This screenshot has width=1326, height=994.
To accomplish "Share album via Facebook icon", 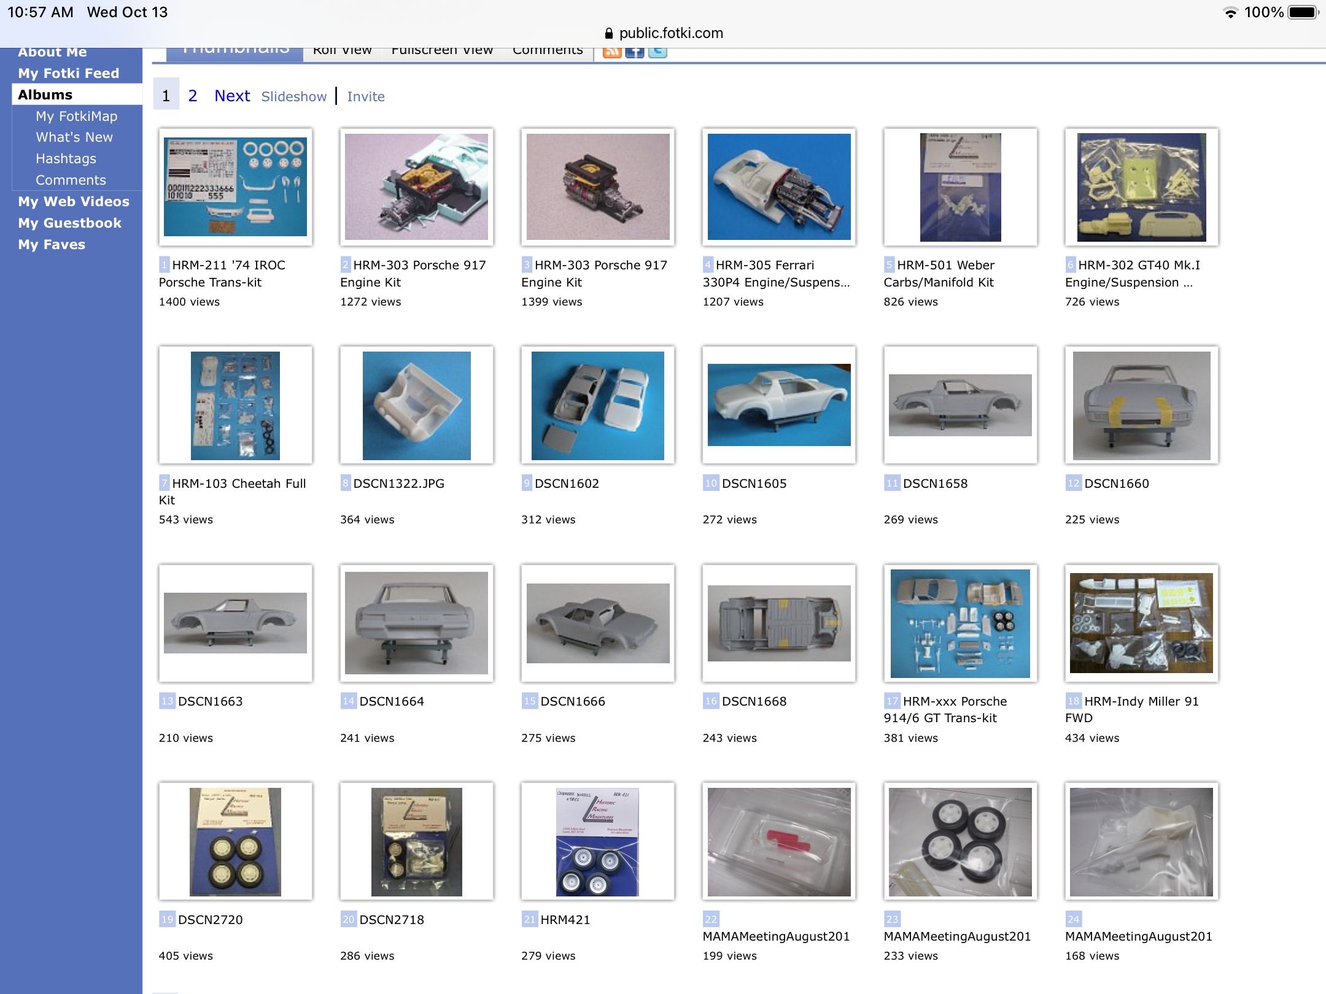I will [x=634, y=53].
